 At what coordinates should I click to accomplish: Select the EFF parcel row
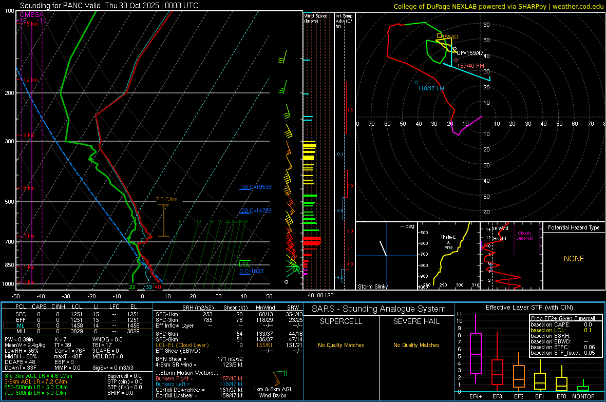coord(78,320)
